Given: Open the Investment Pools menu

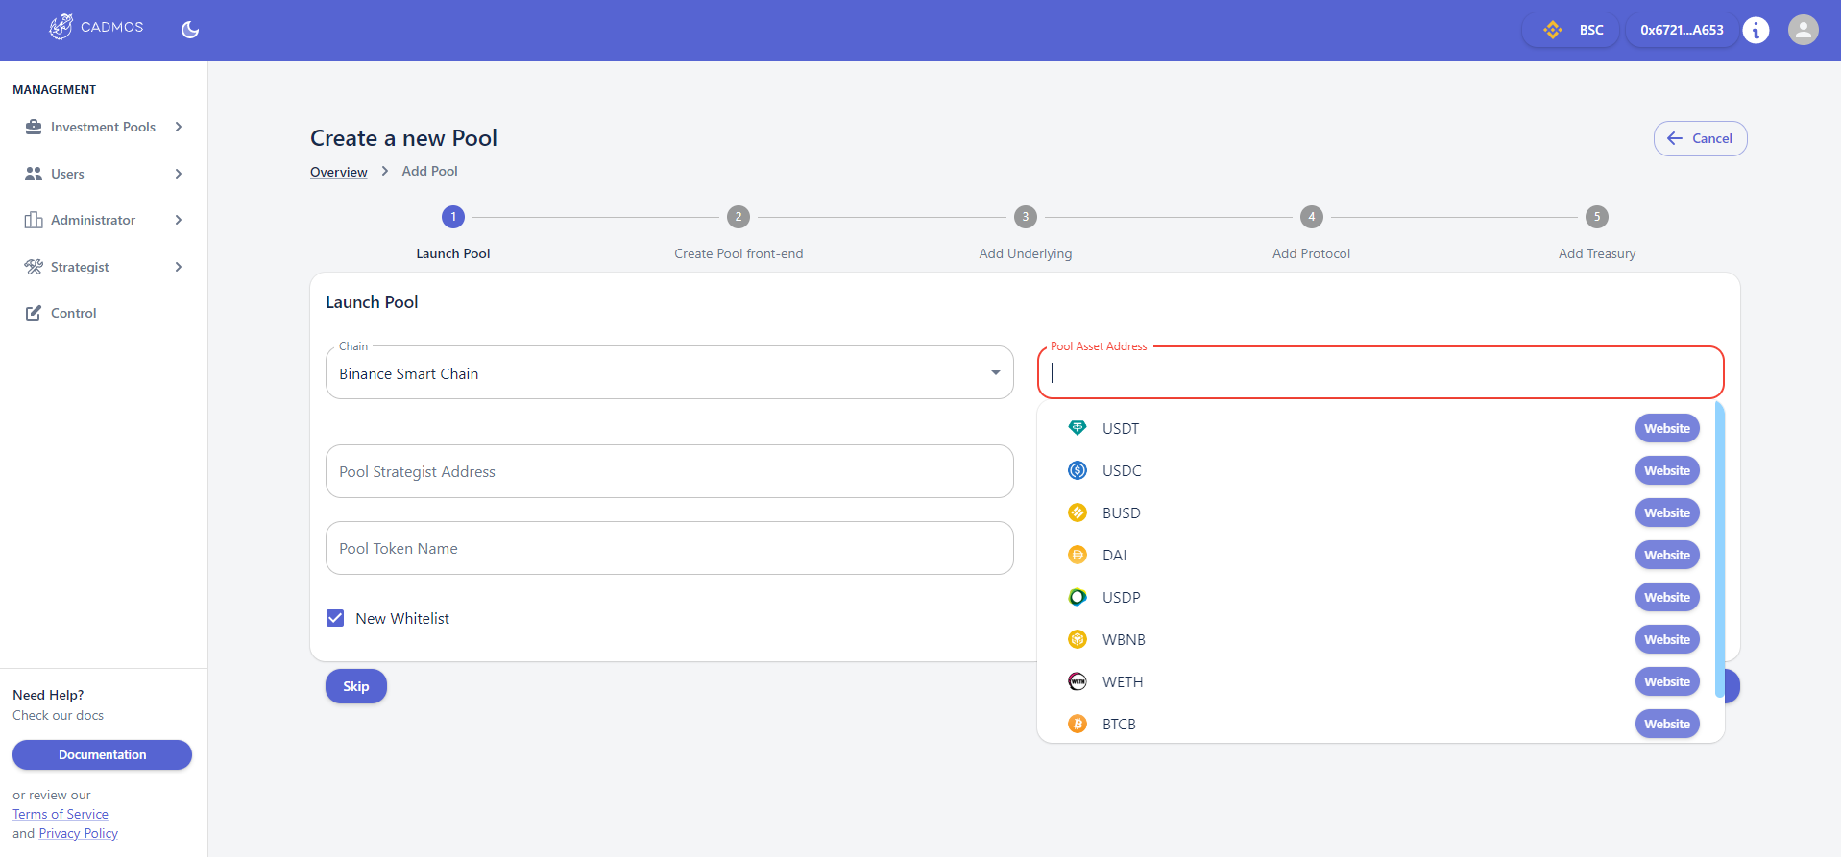Looking at the screenshot, I should (x=104, y=127).
